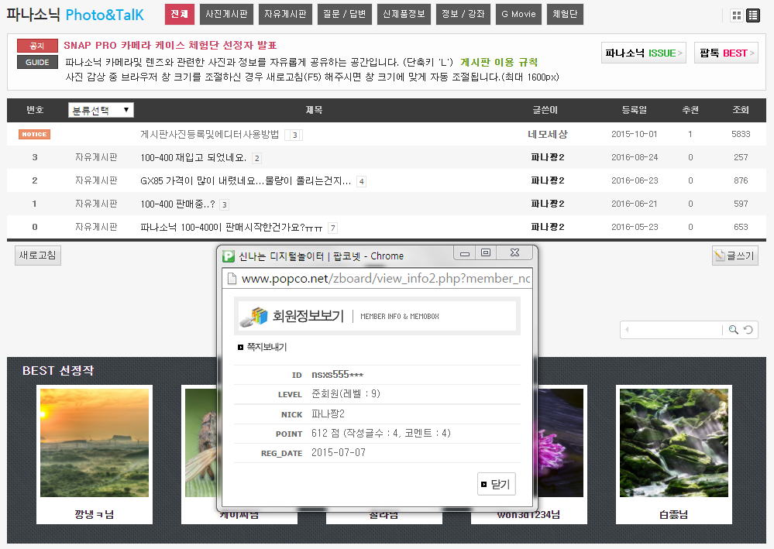
Task: Open post 파나소닉 100-400이 판매시작한건가요?
Action: pyautogui.click(x=232, y=227)
